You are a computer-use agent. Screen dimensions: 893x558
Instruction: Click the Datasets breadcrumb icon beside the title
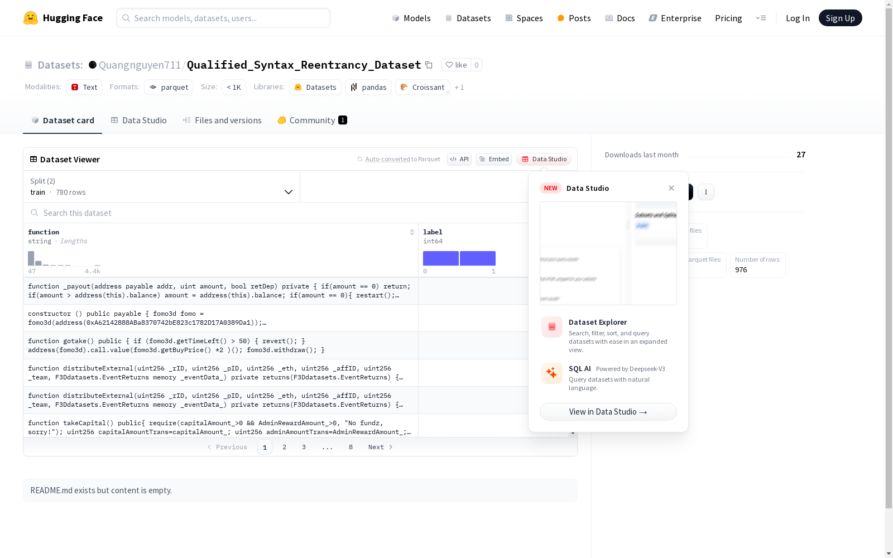point(28,65)
